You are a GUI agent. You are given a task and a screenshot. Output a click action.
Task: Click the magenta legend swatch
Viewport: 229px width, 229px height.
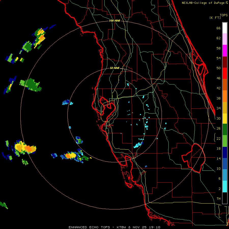tap(225, 51)
